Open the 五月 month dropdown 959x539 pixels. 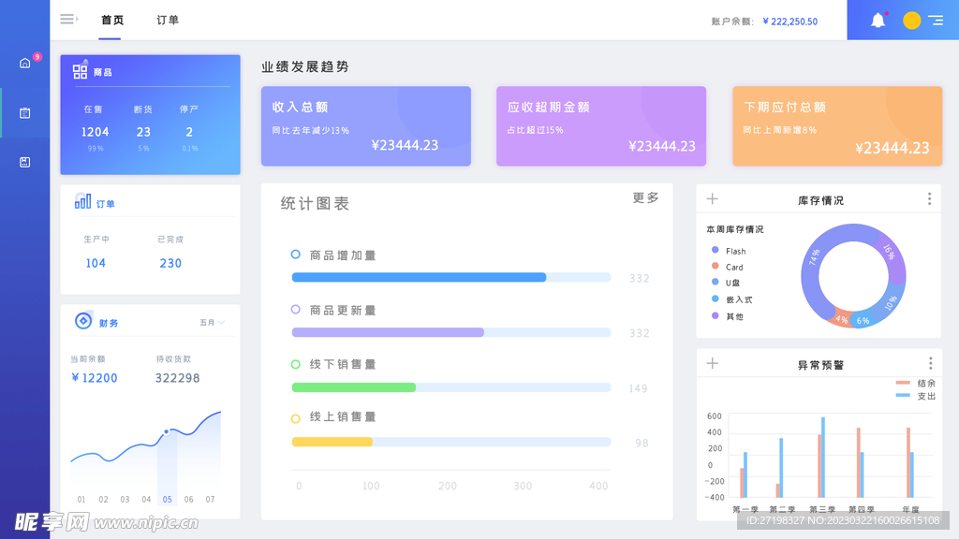click(x=210, y=321)
